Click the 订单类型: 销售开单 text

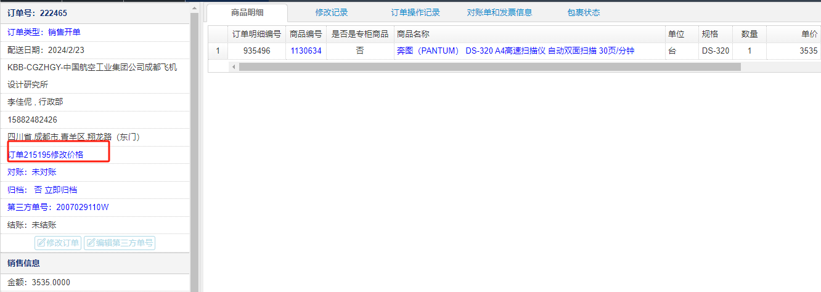44,32
